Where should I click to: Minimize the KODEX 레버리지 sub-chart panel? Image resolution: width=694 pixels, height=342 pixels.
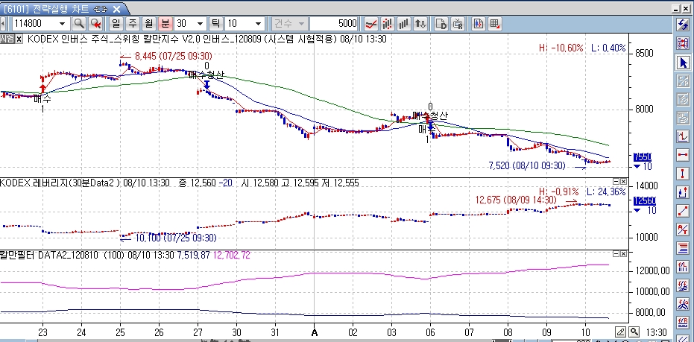pos(616,182)
